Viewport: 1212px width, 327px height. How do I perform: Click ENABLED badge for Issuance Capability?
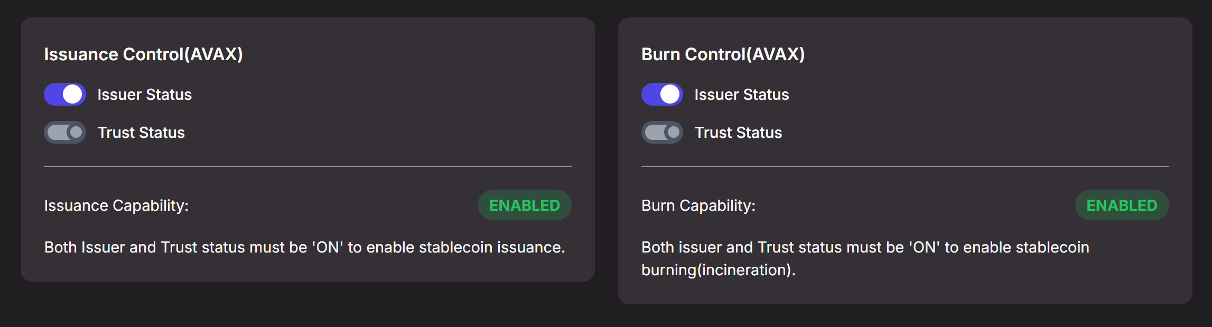pyautogui.click(x=524, y=205)
